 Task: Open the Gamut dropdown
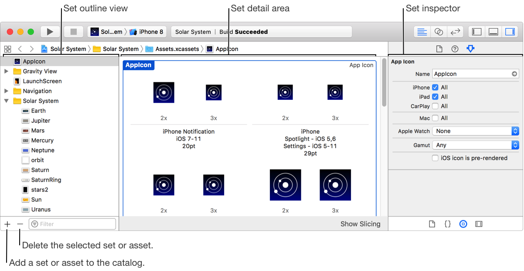tap(476, 145)
